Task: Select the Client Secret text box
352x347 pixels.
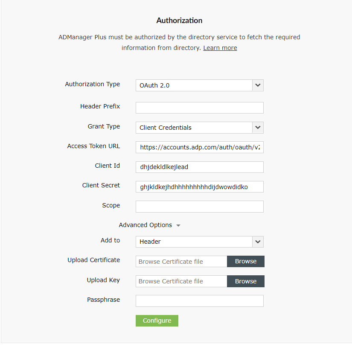Action: (200, 187)
